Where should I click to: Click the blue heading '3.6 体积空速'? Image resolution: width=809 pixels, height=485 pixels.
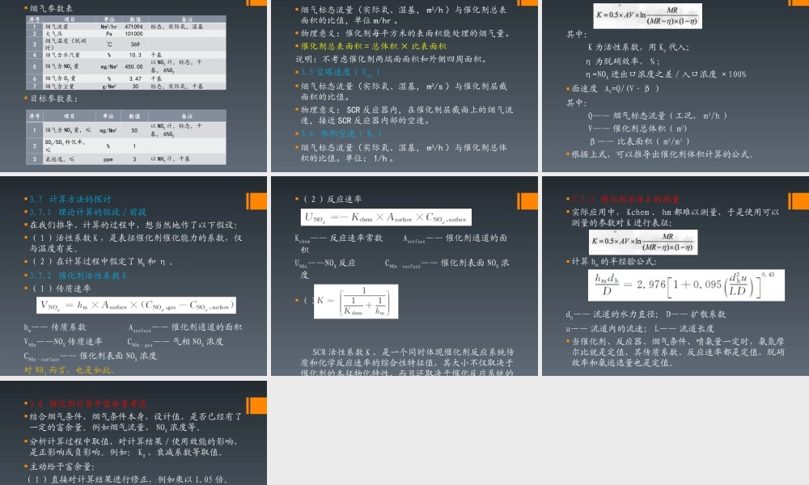341,133
